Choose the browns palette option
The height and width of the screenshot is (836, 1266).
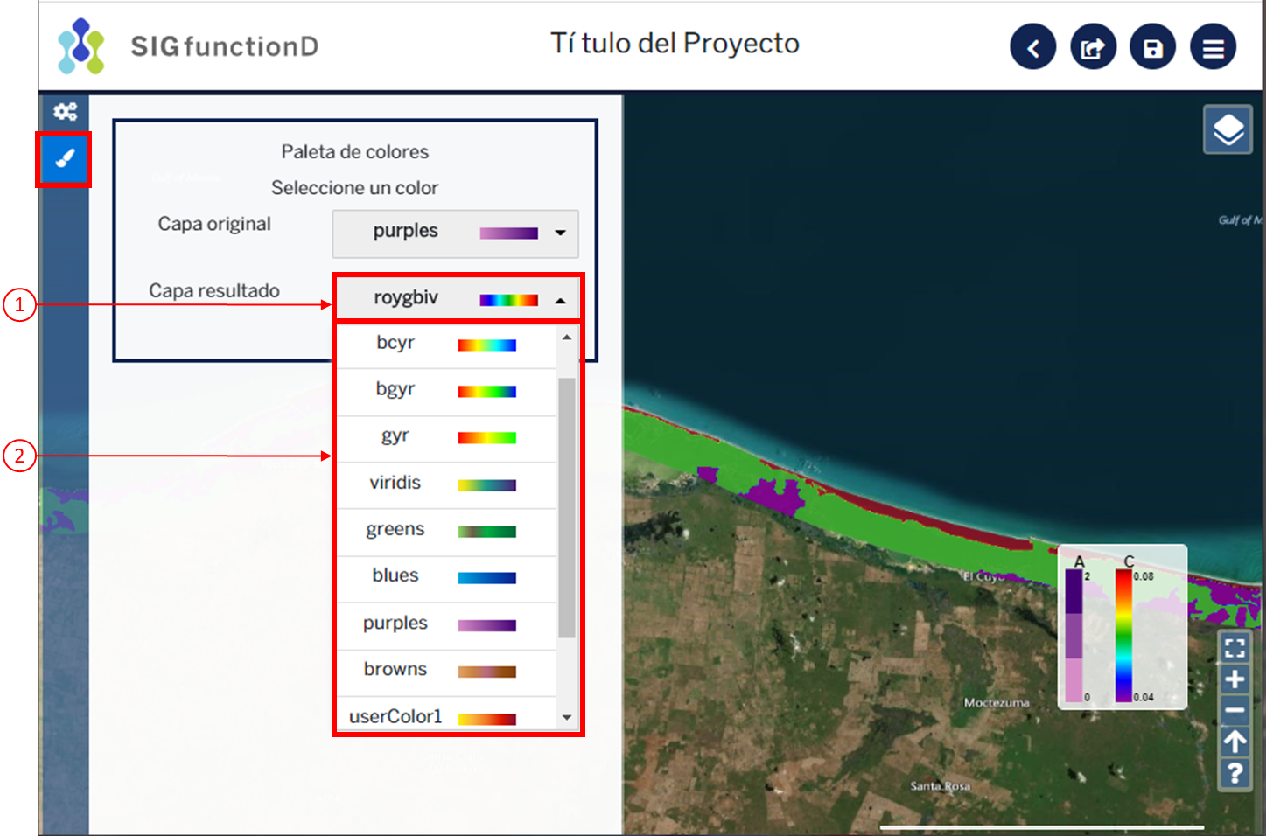click(446, 671)
